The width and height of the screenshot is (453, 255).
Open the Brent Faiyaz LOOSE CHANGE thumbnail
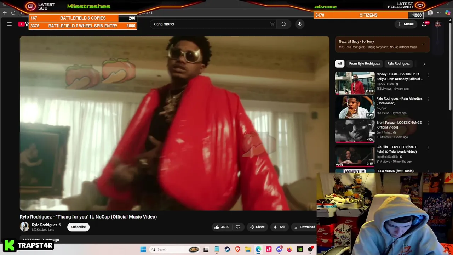tap(355, 131)
